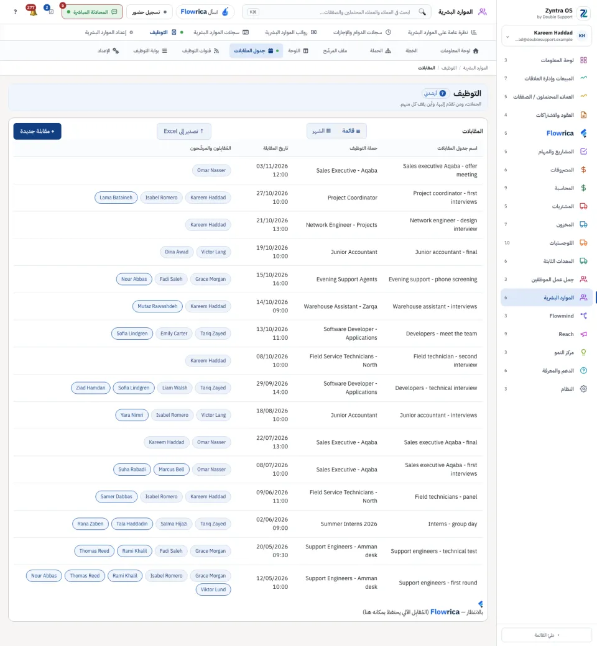Open notifications bell showing 277
The image size is (597, 646).
point(32,11)
